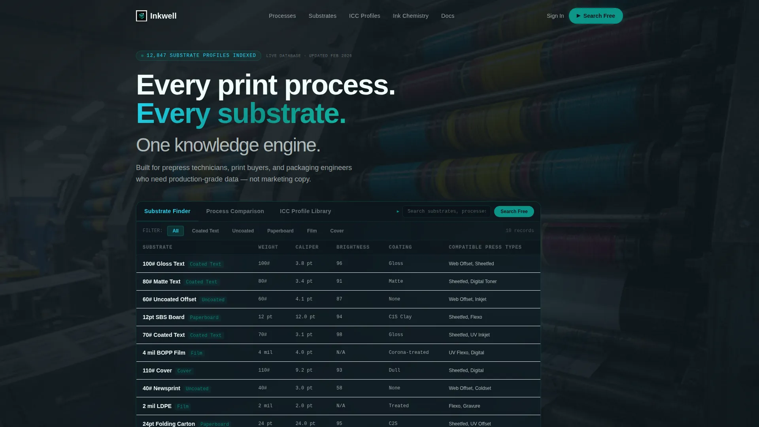Open the Docs nav link
Viewport: 759px width, 427px height.
(447, 16)
